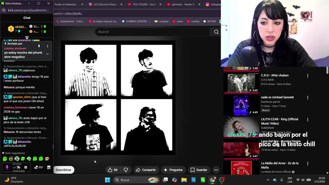Show hidden system tray icons
This screenshot has height=185, width=329.
click(268, 180)
